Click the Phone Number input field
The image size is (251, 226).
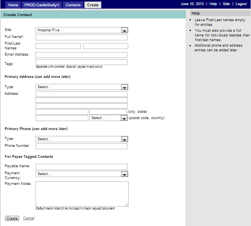pyautogui.click(x=81, y=146)
